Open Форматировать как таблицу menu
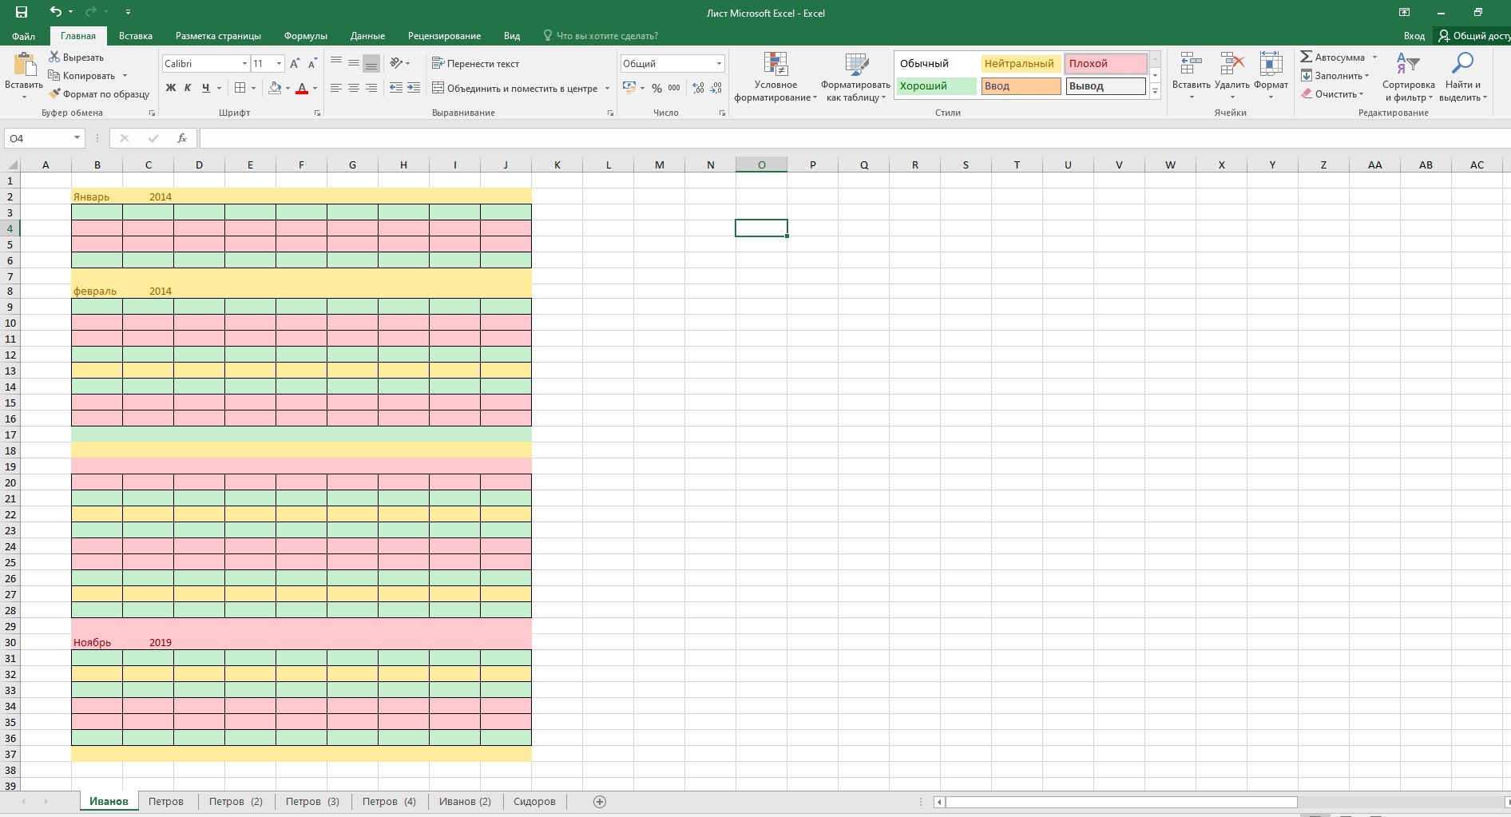This screenshot has width=1511, height=817. point(855,77)
